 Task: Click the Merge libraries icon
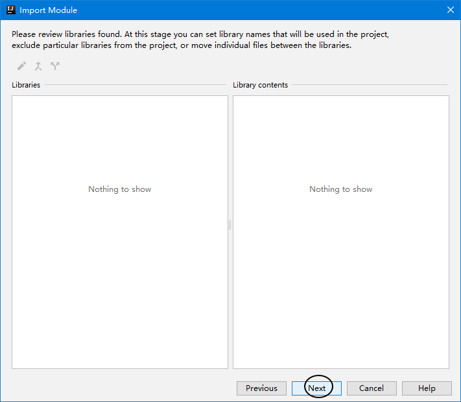click(x=38, y=66)
